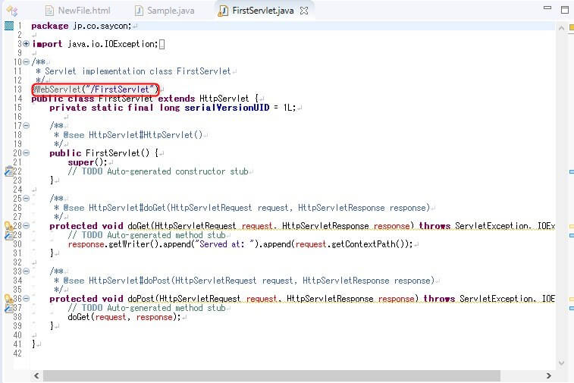Click the horizontal scrollbar left arrow

tap(36, 375)
